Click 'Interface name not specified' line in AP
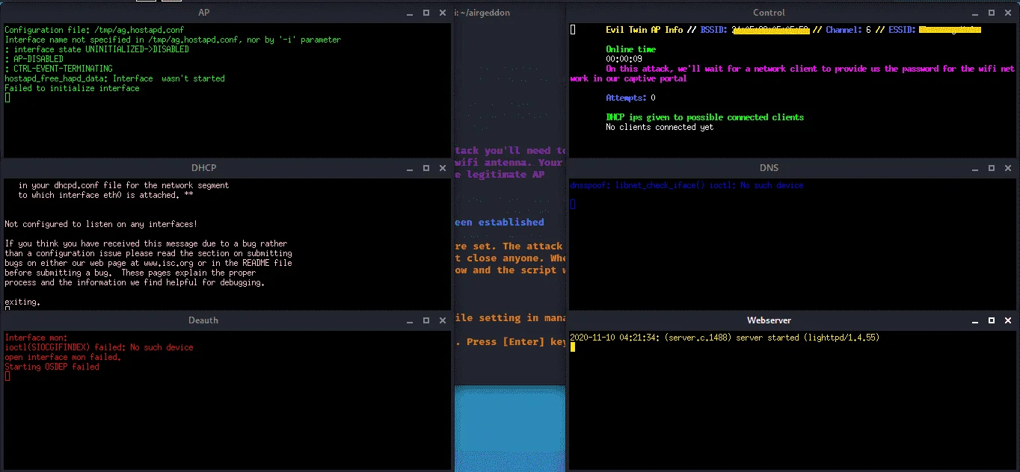 coord(173,40)
